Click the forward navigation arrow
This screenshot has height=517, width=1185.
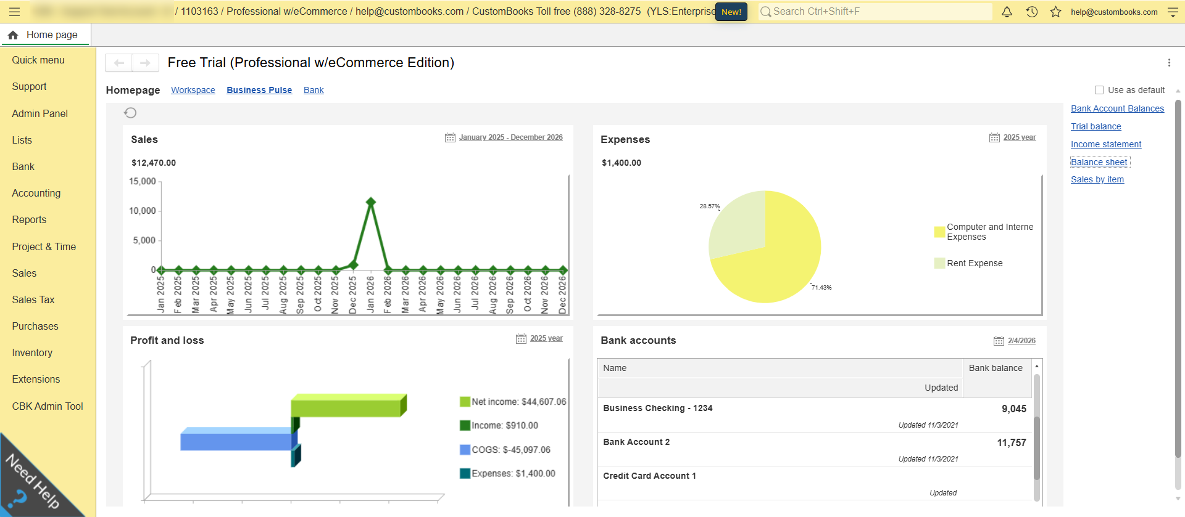[146, 63]
